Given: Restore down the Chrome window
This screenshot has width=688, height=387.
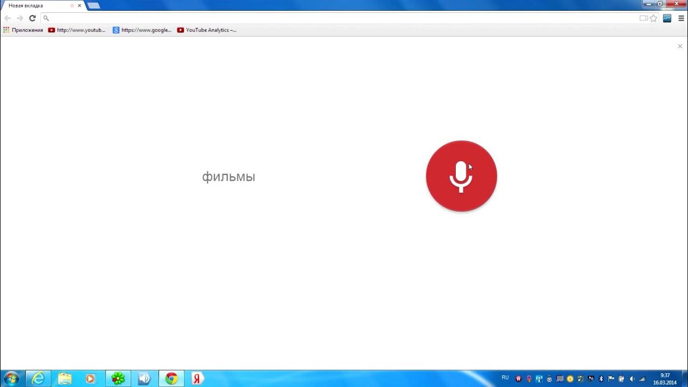Looking at the screenshot, I should tap(660, 4).
